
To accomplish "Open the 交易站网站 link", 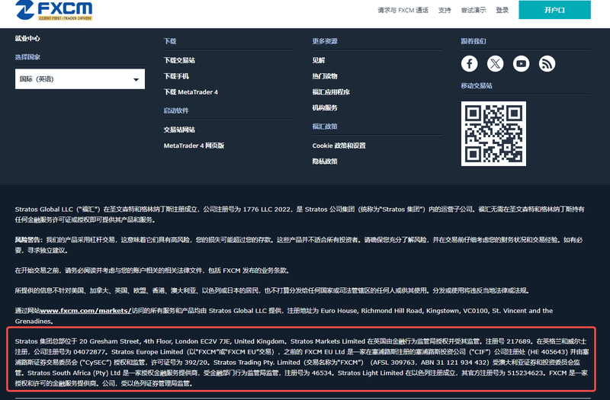I will [179, 130].
